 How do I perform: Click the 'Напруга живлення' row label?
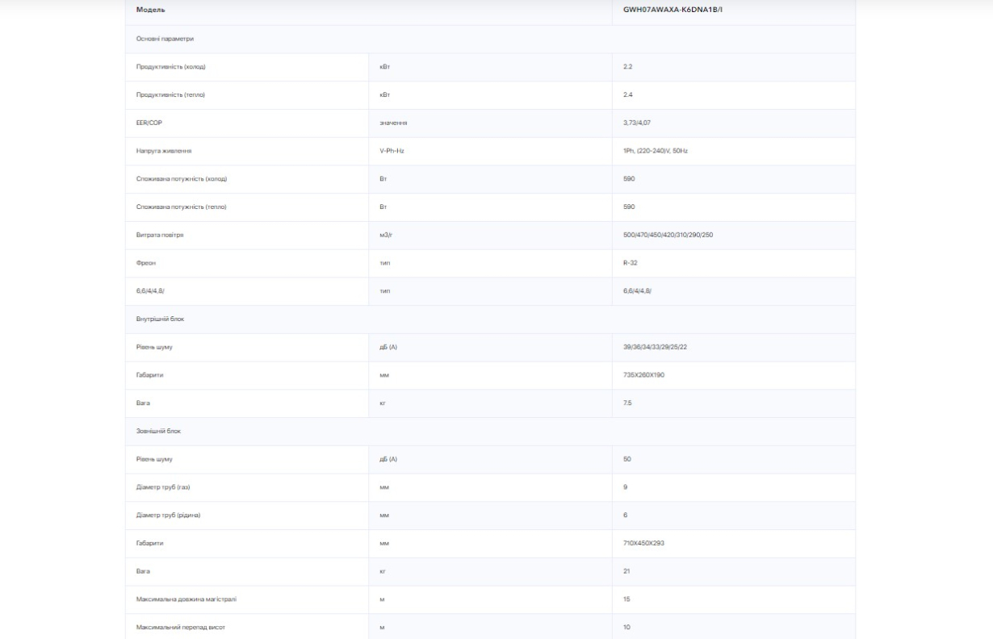pyautogui.click(x=164, y=151)
